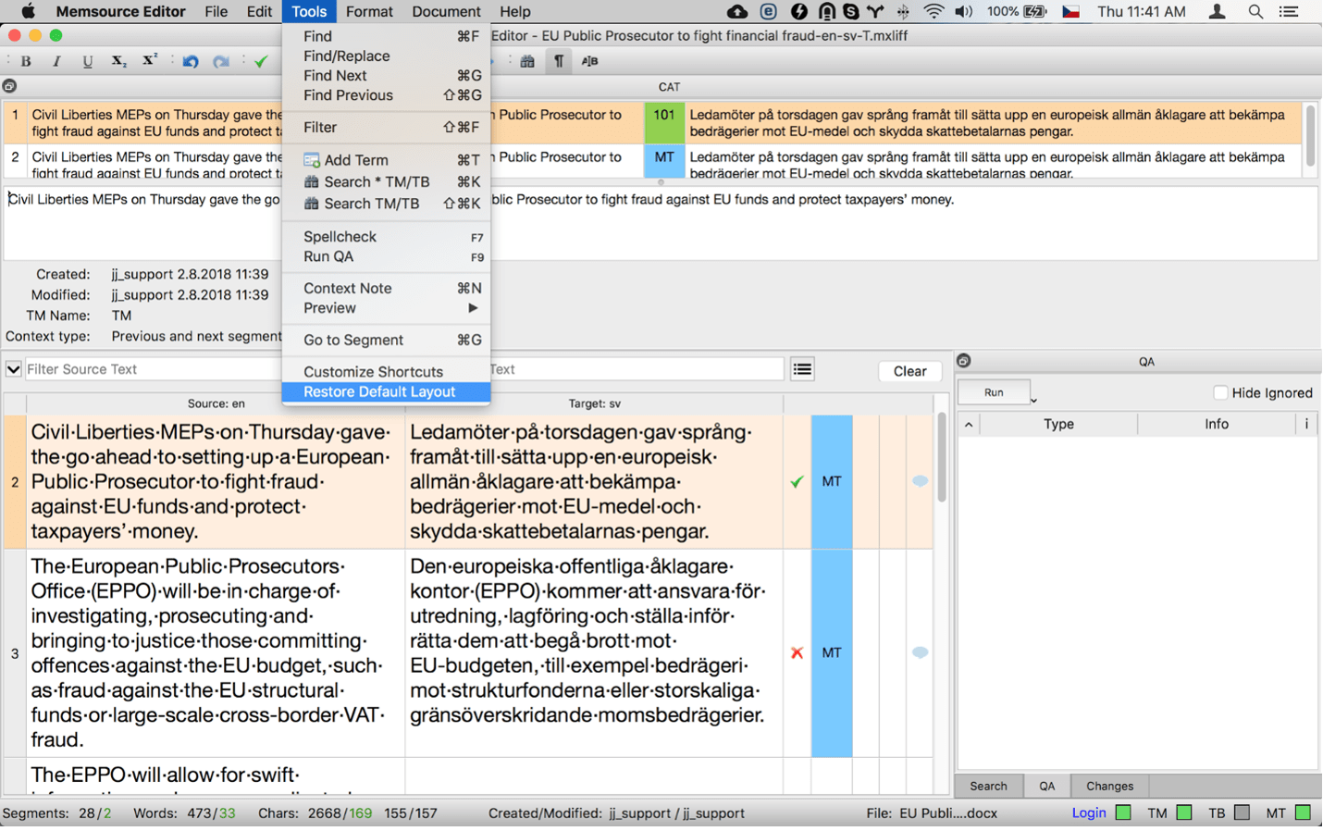Open the Wi-Fi menu bar icon
1323x831 pixels.
[x=934, y=11]
